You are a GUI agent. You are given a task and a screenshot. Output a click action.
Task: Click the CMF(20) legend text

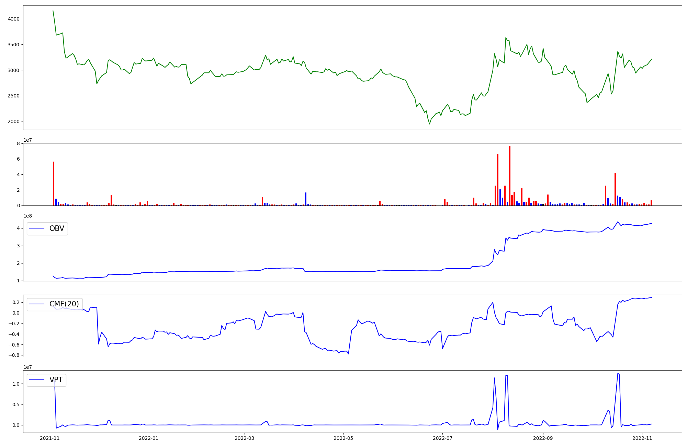[x=64, y=304]
